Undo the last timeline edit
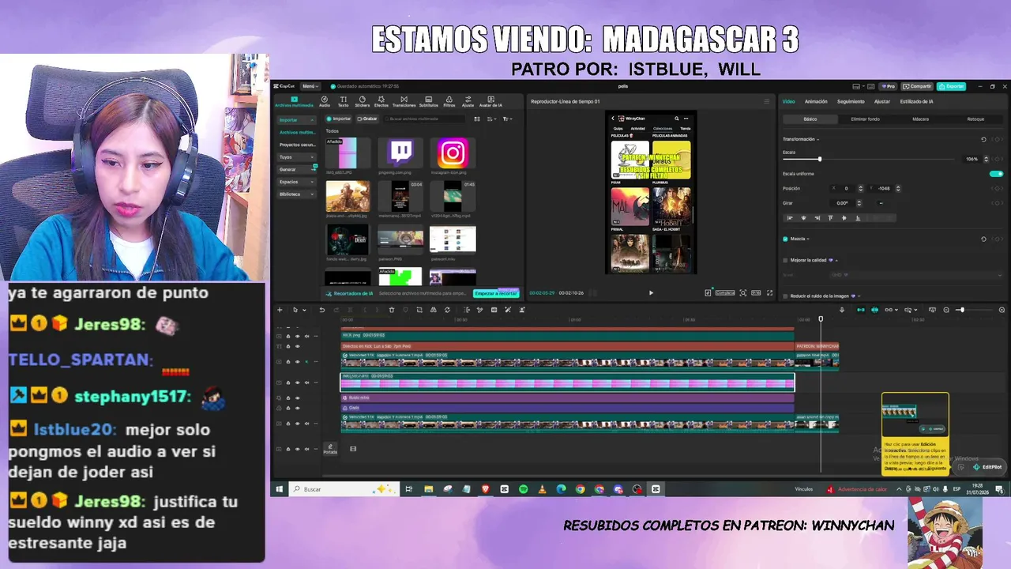Viewport: 1011px width, 569px height. [x=322, y=310]
